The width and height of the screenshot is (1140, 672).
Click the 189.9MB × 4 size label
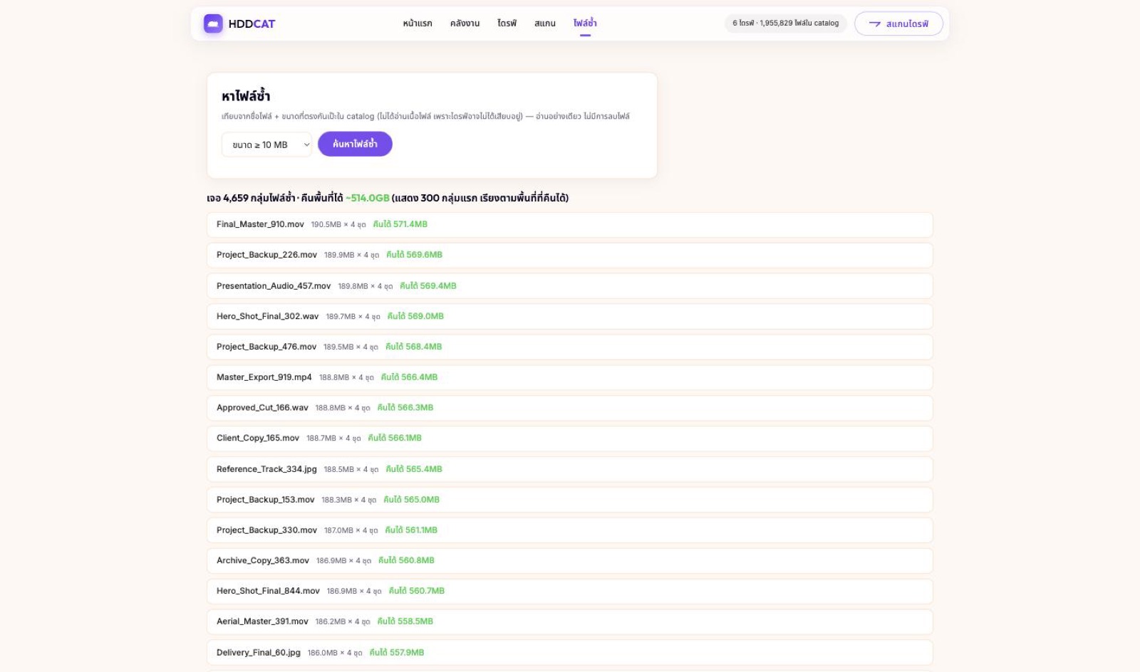click(351, 256)
